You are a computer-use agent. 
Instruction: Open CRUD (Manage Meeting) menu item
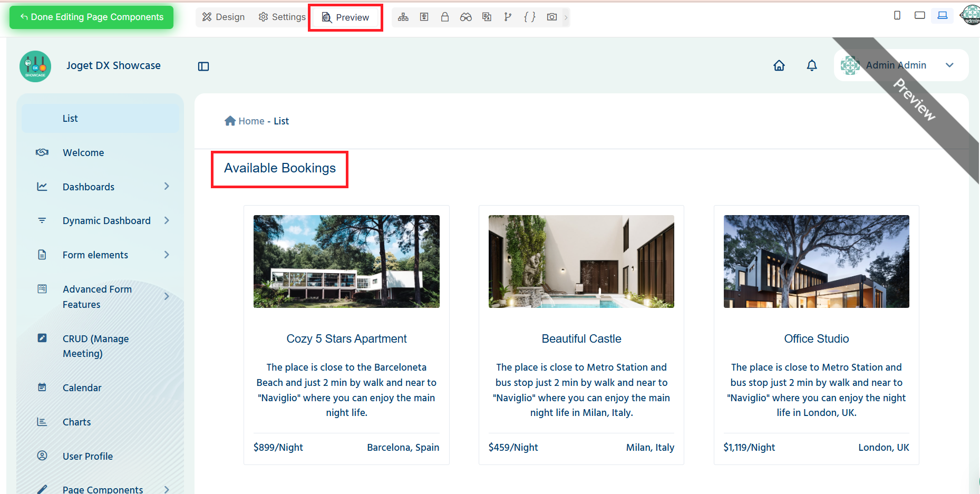(x=95, y=346)
